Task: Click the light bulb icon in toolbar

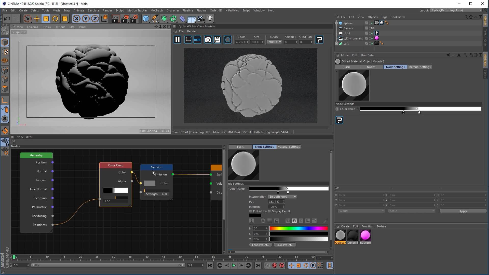Action: pos(210,19)
